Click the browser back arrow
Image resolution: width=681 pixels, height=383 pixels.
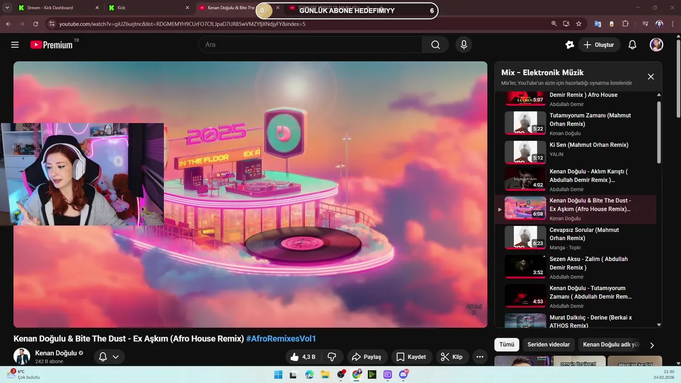[8, 24]
